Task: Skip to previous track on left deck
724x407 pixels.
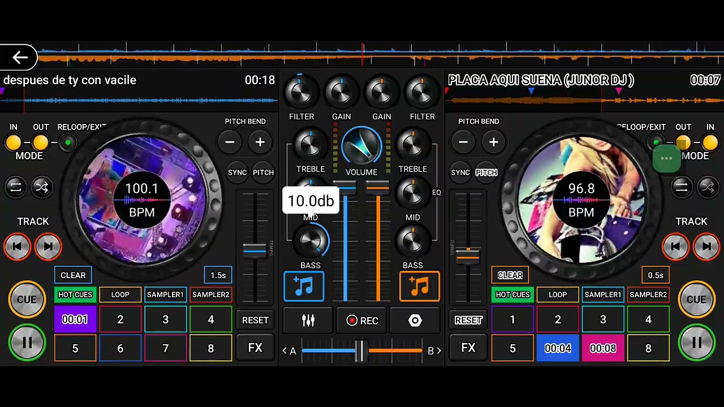Action: tap(17, 246)
